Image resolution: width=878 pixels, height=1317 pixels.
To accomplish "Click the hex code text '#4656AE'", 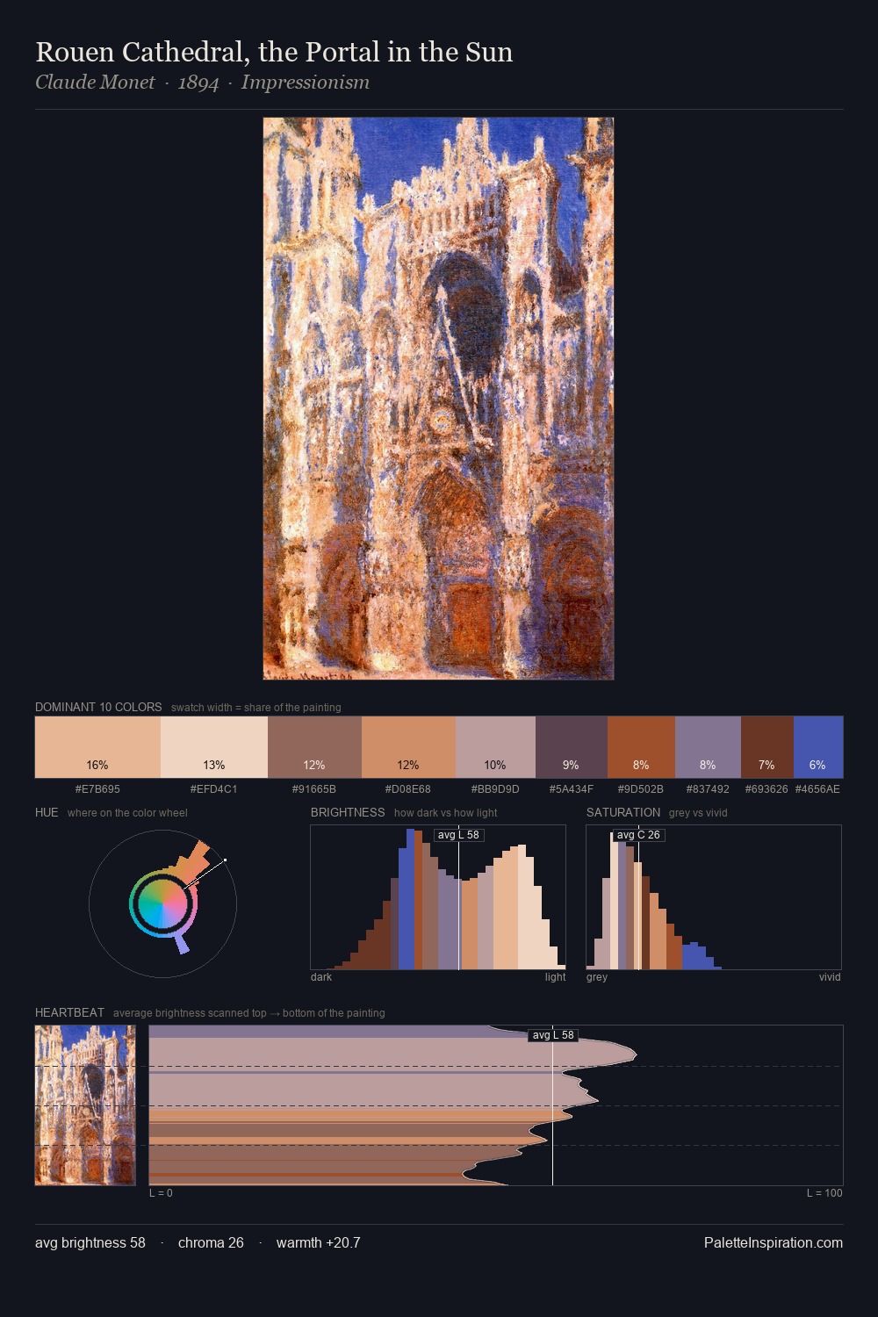I will (x=817, y=788).
